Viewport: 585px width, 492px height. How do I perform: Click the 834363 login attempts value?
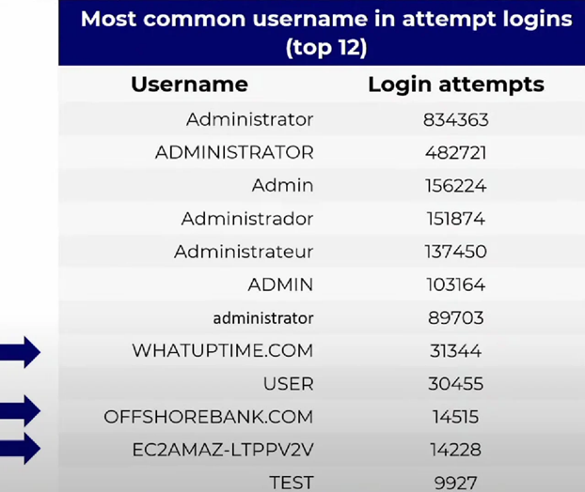pyautogui.click(x=455, y=119)
